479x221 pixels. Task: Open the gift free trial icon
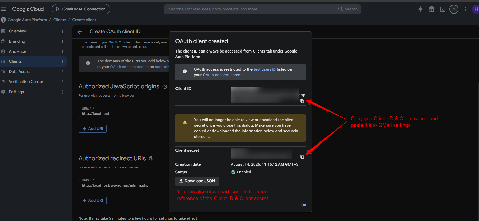[x=432, y=9]
